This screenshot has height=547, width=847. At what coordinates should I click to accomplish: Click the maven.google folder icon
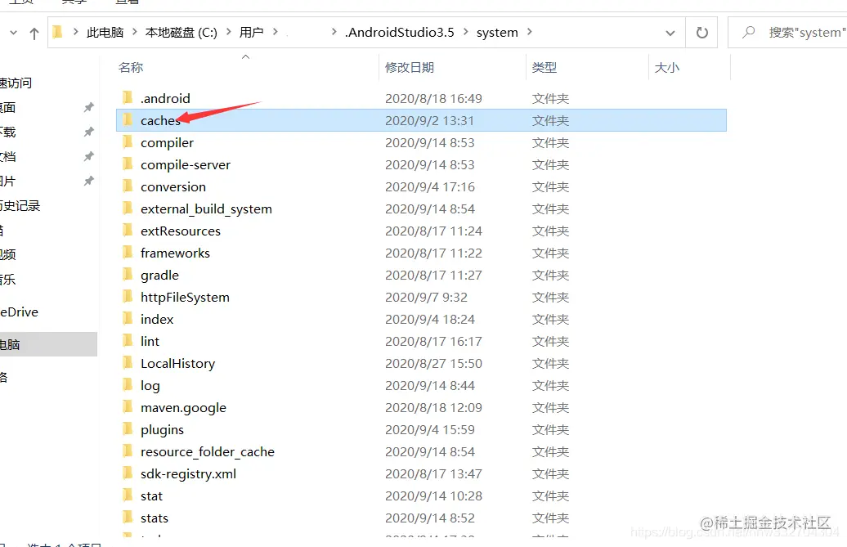pos(128,407)
